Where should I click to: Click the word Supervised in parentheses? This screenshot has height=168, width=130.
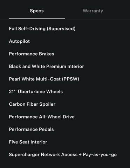(x=61, y=29)
